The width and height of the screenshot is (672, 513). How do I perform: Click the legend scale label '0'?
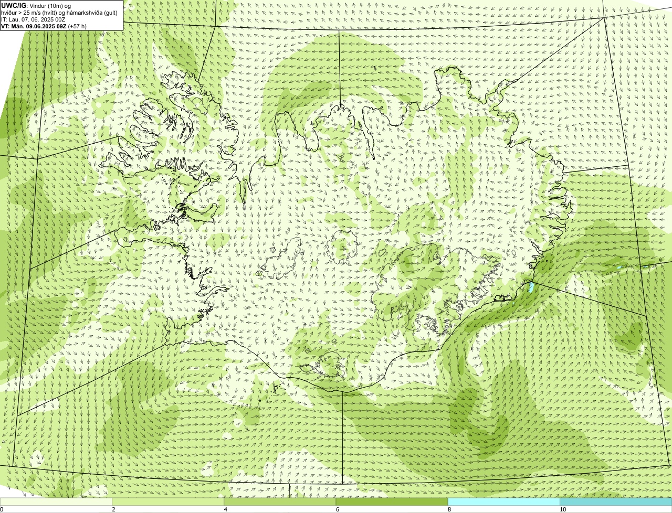click(2, 509)
